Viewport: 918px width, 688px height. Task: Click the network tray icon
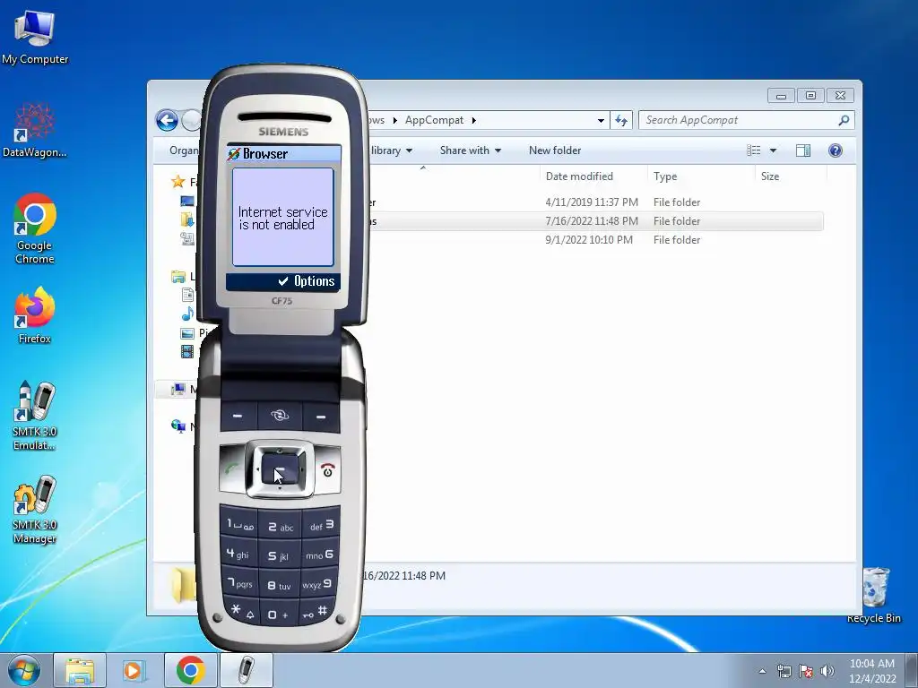(x=784, y=671)
